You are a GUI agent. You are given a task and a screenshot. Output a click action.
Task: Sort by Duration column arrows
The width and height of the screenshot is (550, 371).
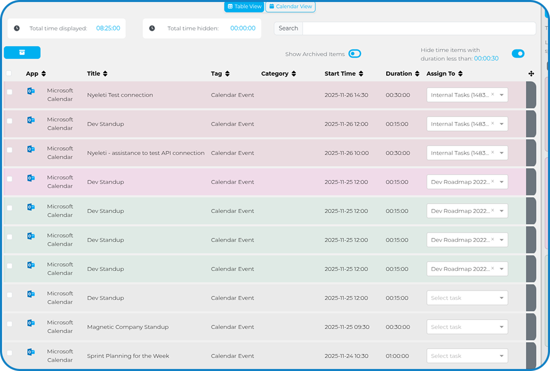point(417,74)
